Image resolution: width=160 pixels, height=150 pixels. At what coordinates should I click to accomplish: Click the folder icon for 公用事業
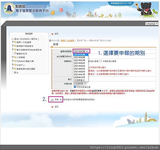15,57
